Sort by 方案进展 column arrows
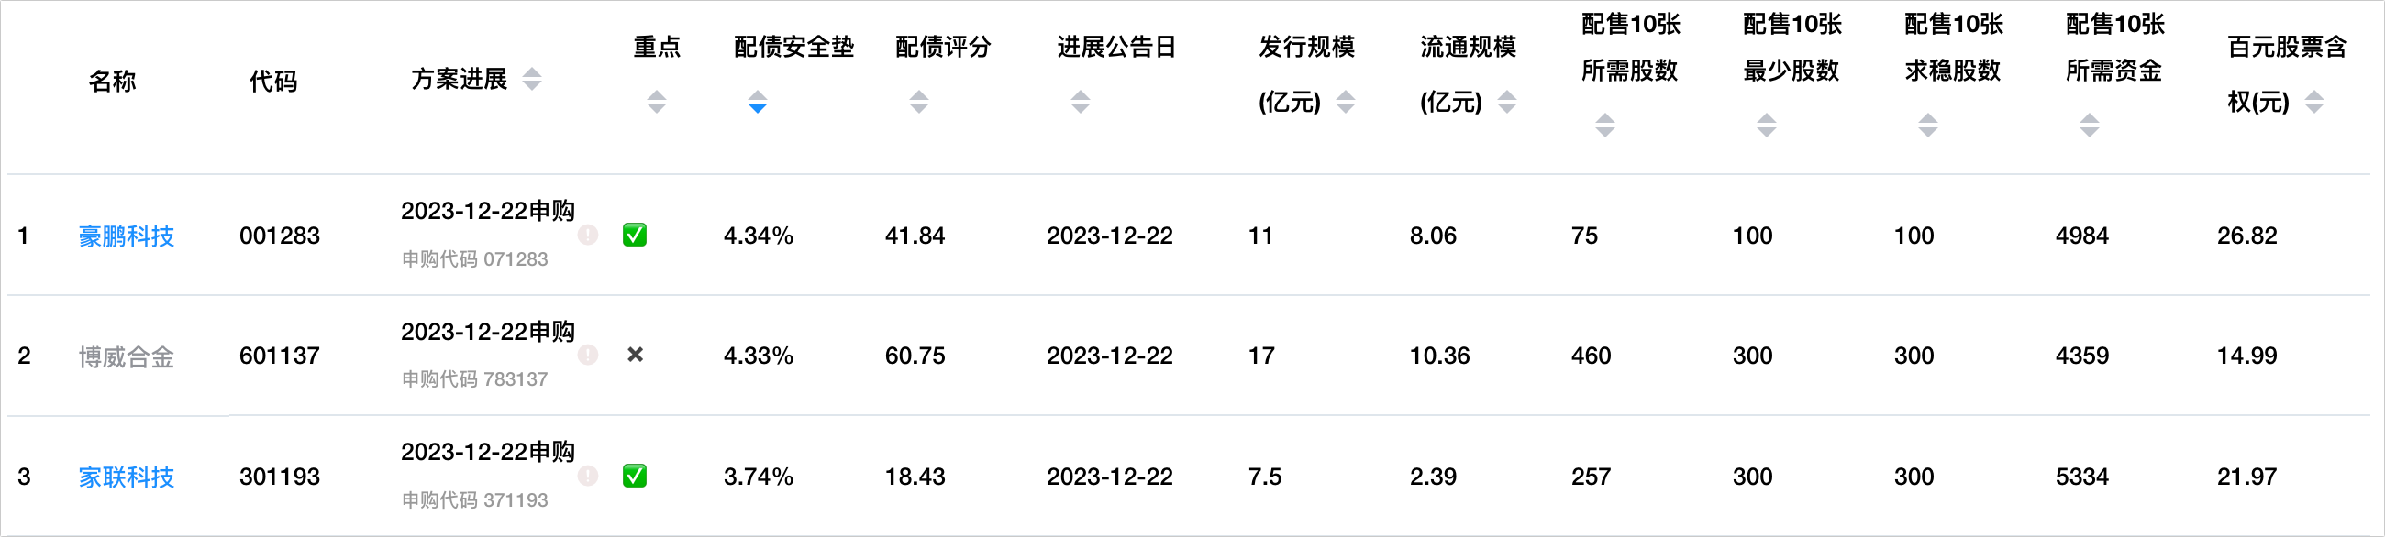 (x=531, y=80)
